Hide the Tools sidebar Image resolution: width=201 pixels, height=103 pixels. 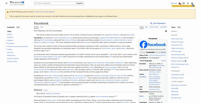click(179, 27)
